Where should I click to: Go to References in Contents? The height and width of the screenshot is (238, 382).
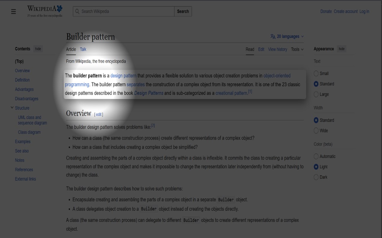(24, 170)
